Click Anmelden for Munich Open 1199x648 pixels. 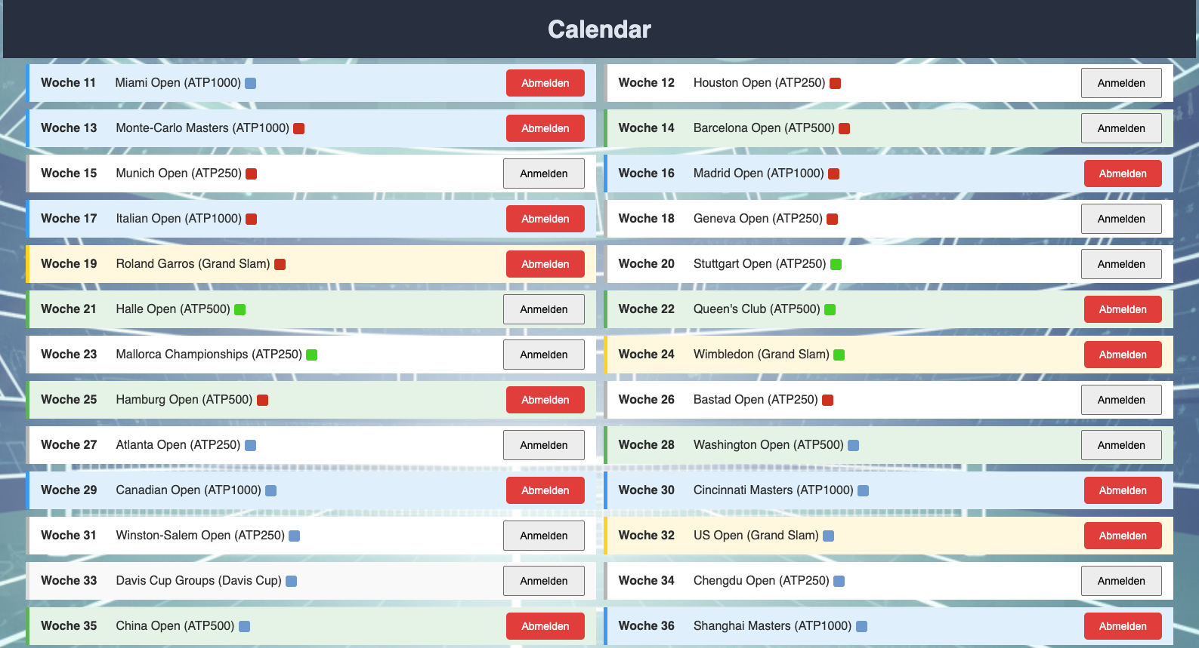[544, 174]
